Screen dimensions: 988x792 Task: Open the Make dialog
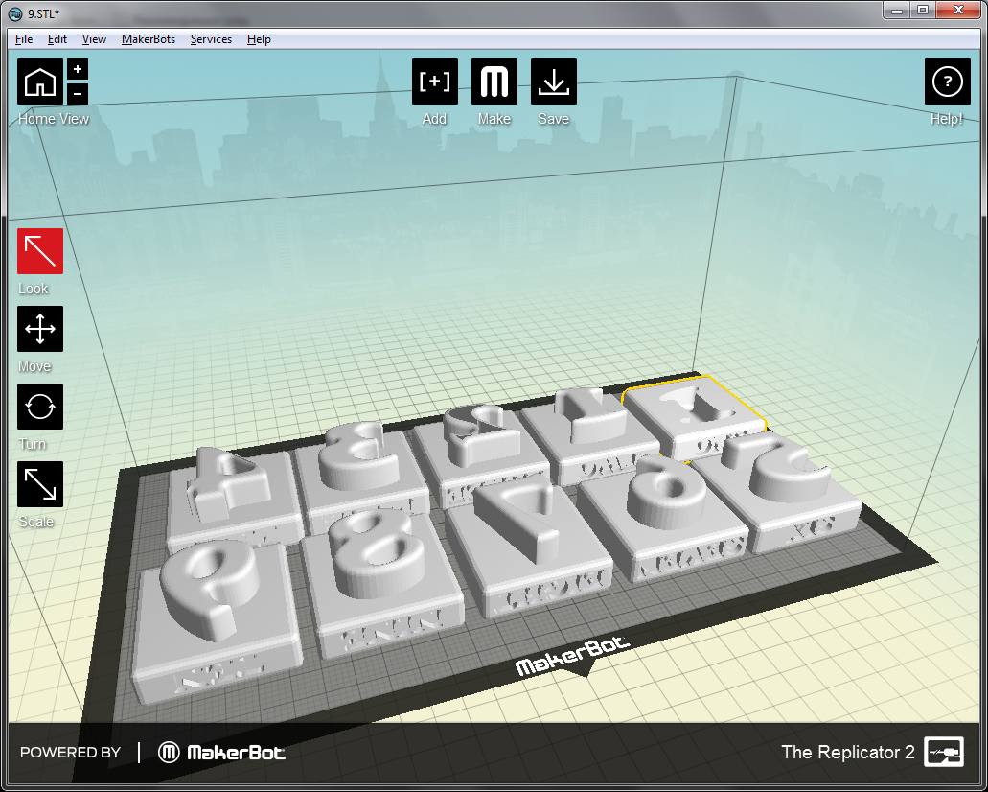click(x=494, y=82)
